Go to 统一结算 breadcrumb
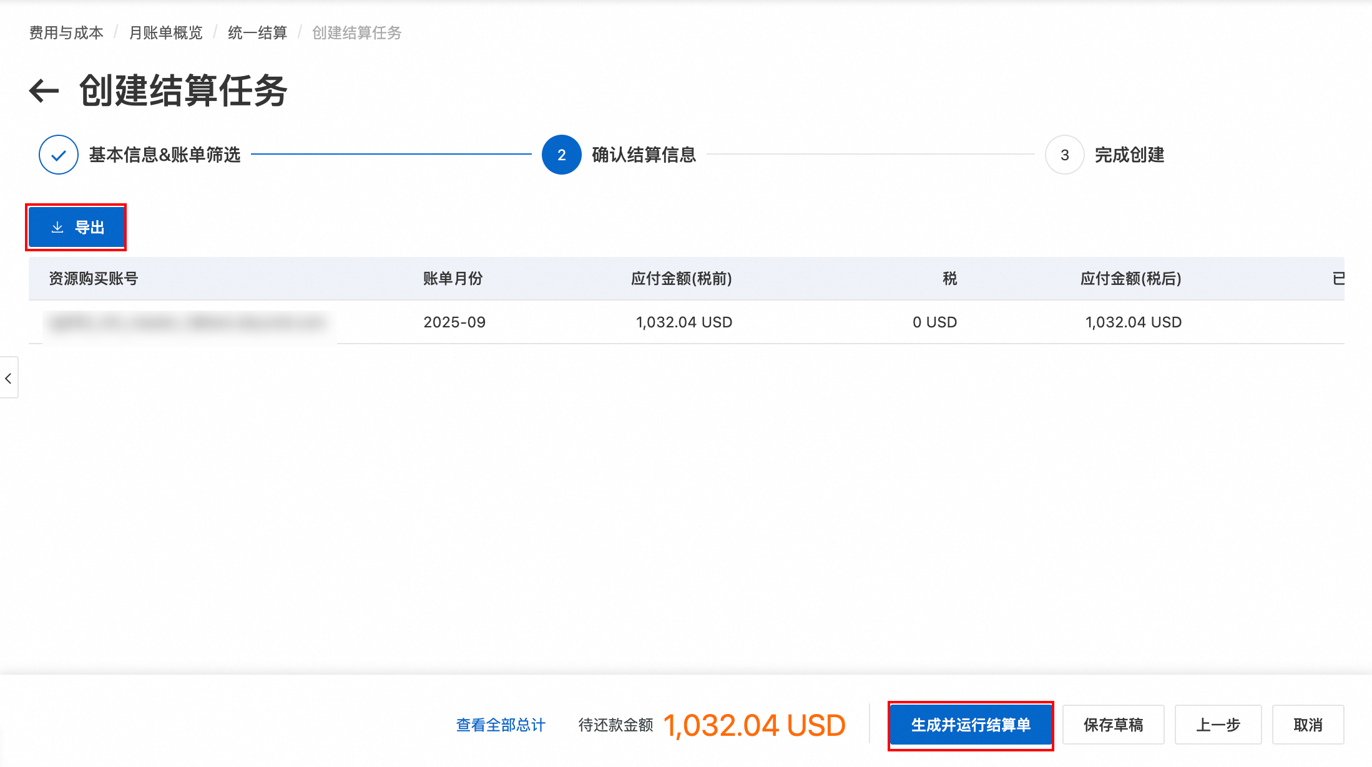Screen dimensions: 1372x767 click(257, 32)
